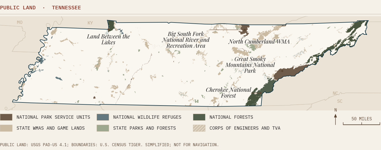The width and height of the screenshot is (381, 150).
Task: Click the National Park Service Units color swatch
Action: pos(6,117)
